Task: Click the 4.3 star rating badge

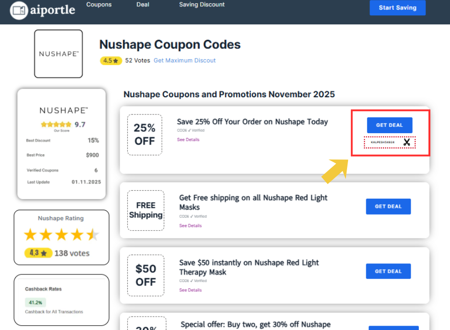Action: (x=38, y=253)
